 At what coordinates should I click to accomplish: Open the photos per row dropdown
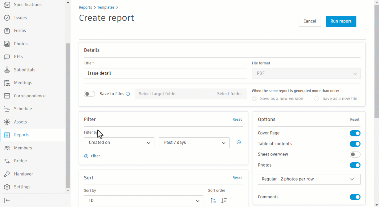pyautogui.click(x=309, y=179)
